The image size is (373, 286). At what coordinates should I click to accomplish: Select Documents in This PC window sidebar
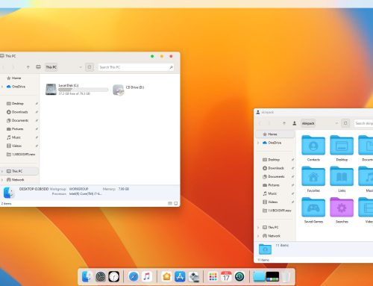tap(17, 120)
